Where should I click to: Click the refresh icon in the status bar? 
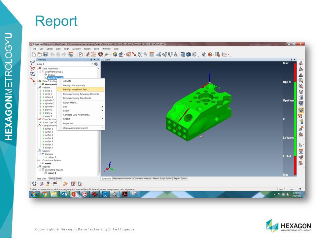[300, 189]
